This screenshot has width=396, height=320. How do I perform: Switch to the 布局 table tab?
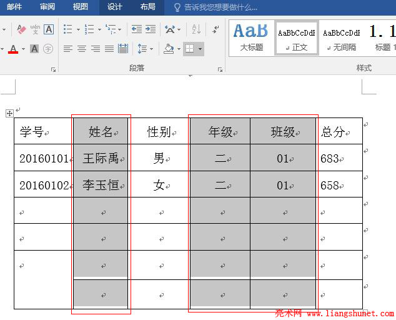148,7
